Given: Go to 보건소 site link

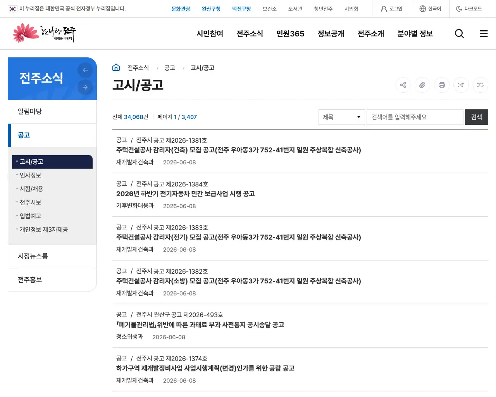Looking at the screenshot, I should click(269, 9).
